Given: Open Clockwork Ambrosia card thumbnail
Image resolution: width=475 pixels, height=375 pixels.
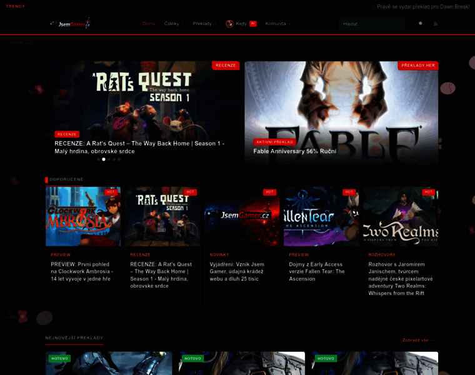Looking at the screenshot, I should tap(83, 216).
